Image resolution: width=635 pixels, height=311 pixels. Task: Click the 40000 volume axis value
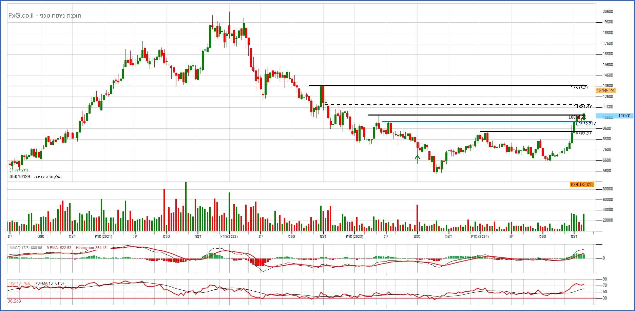point(608,210)
